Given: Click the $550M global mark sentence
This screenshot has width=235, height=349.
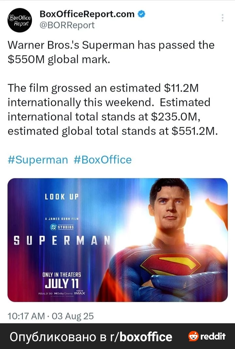Looking at the screenshot, I should tap(111, 52).
